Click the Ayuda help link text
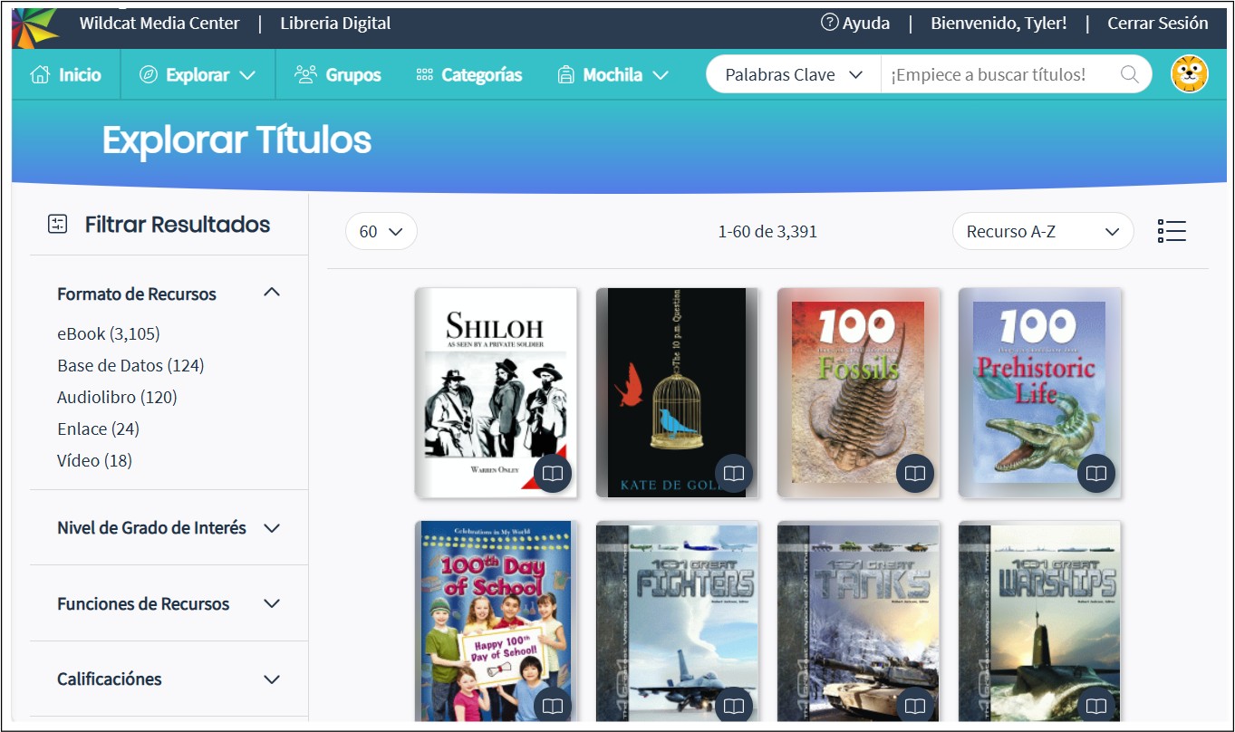The height and width of the screenshot is (732, 1235). [866, 24]
